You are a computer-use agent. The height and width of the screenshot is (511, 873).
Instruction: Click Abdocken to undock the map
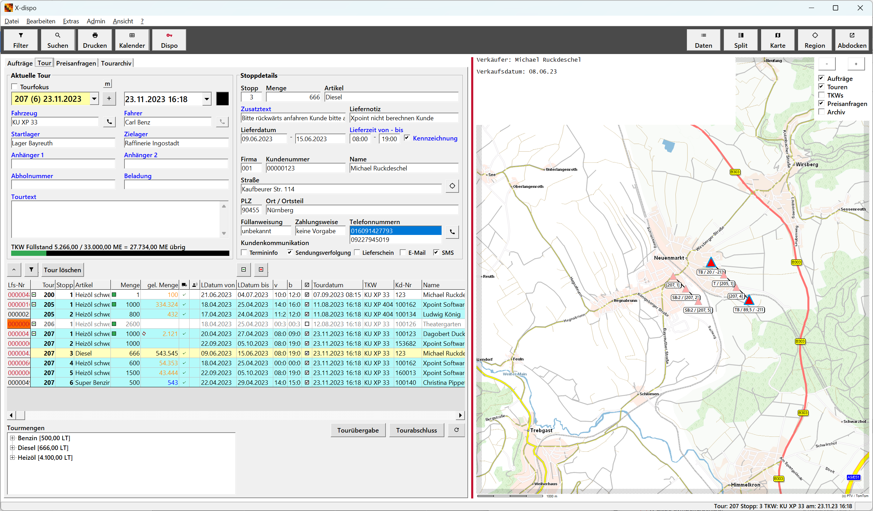pos(852,40)
